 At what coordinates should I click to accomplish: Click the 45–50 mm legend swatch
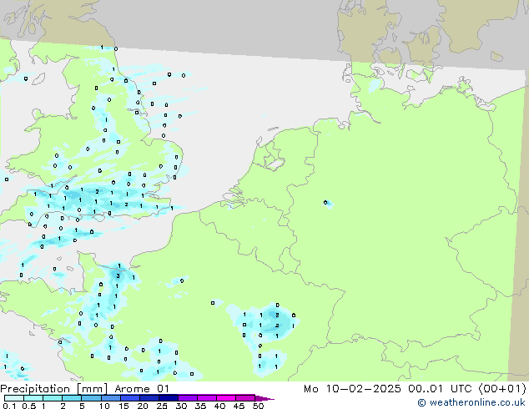pos(245,398)
